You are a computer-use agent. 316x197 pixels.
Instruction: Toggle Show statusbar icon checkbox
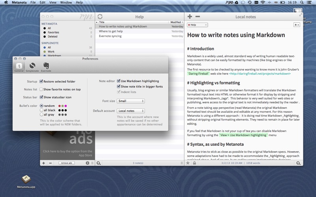[x=41, y=97]
